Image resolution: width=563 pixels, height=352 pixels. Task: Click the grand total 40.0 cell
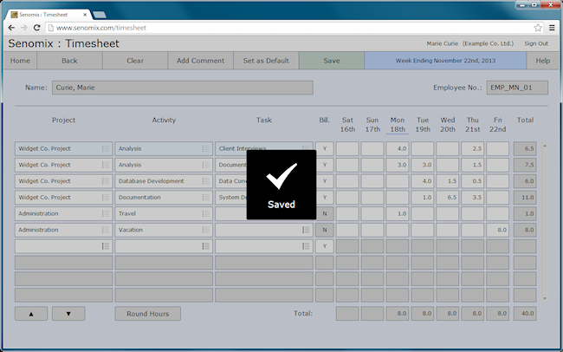[525, 314]
